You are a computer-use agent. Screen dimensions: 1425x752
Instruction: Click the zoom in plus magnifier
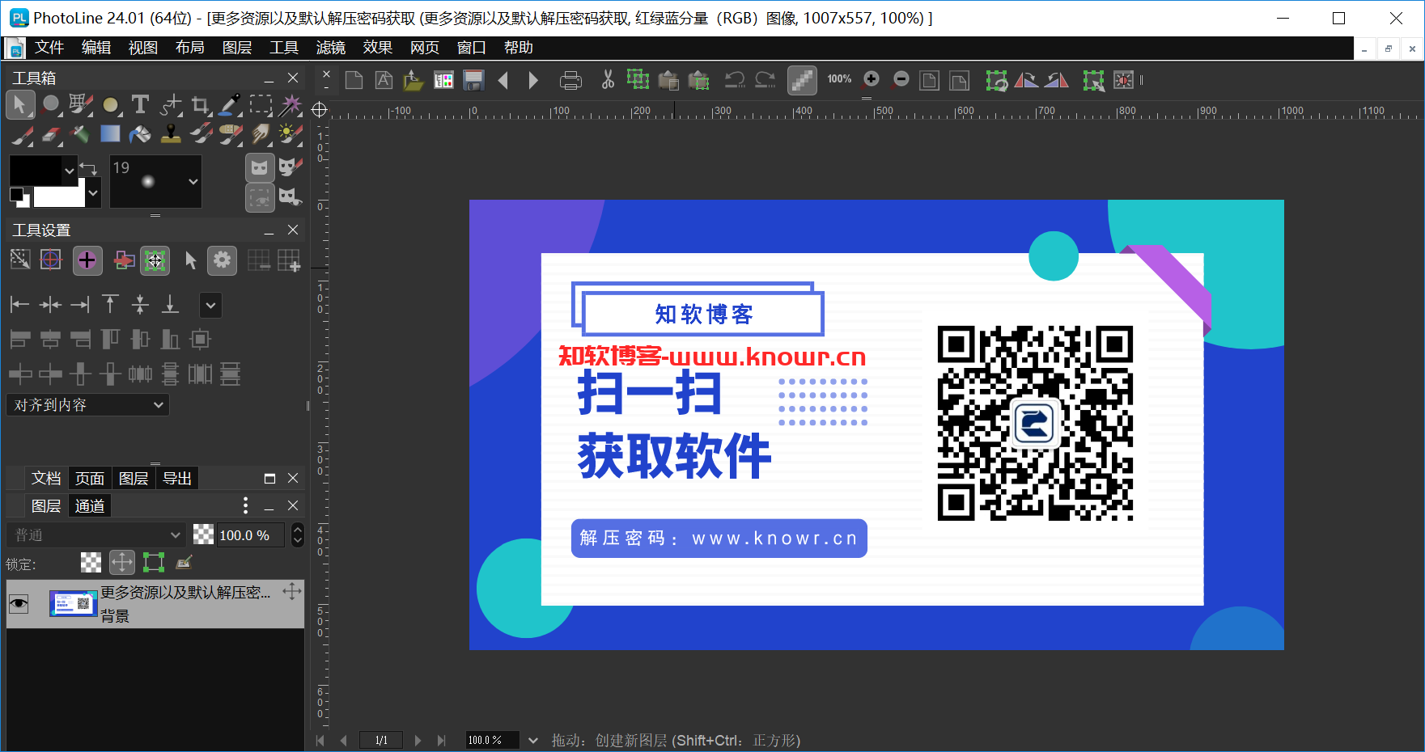coord(872,79)
